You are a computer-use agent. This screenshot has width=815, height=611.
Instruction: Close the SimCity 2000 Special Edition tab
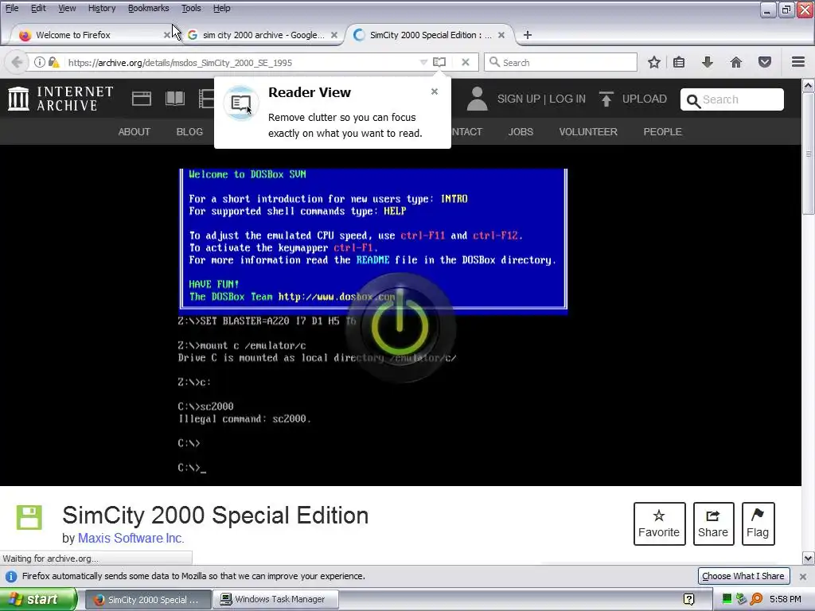click(x=501, y=35)
